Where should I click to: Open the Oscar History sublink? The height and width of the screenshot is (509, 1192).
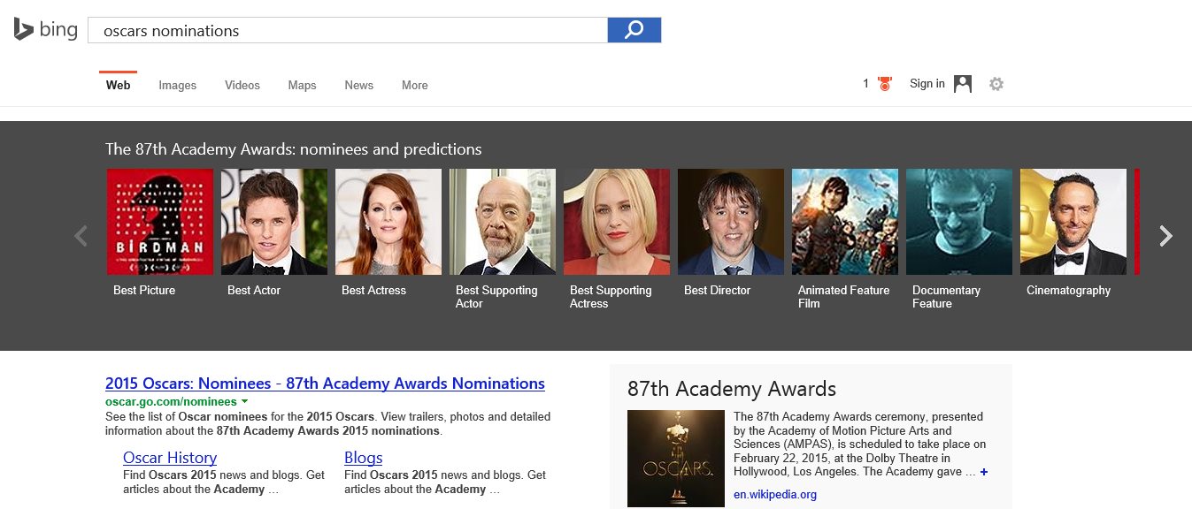(170, 458)
